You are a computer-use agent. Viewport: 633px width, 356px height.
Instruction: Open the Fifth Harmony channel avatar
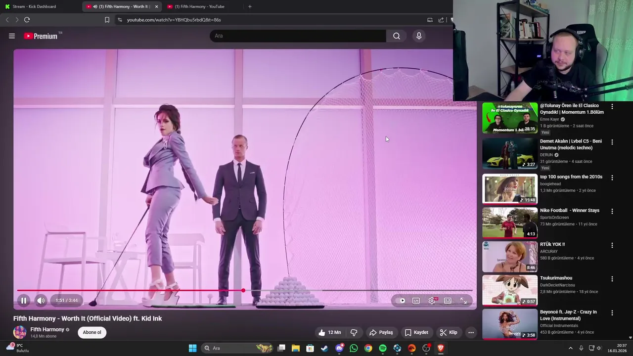[20, 332]
